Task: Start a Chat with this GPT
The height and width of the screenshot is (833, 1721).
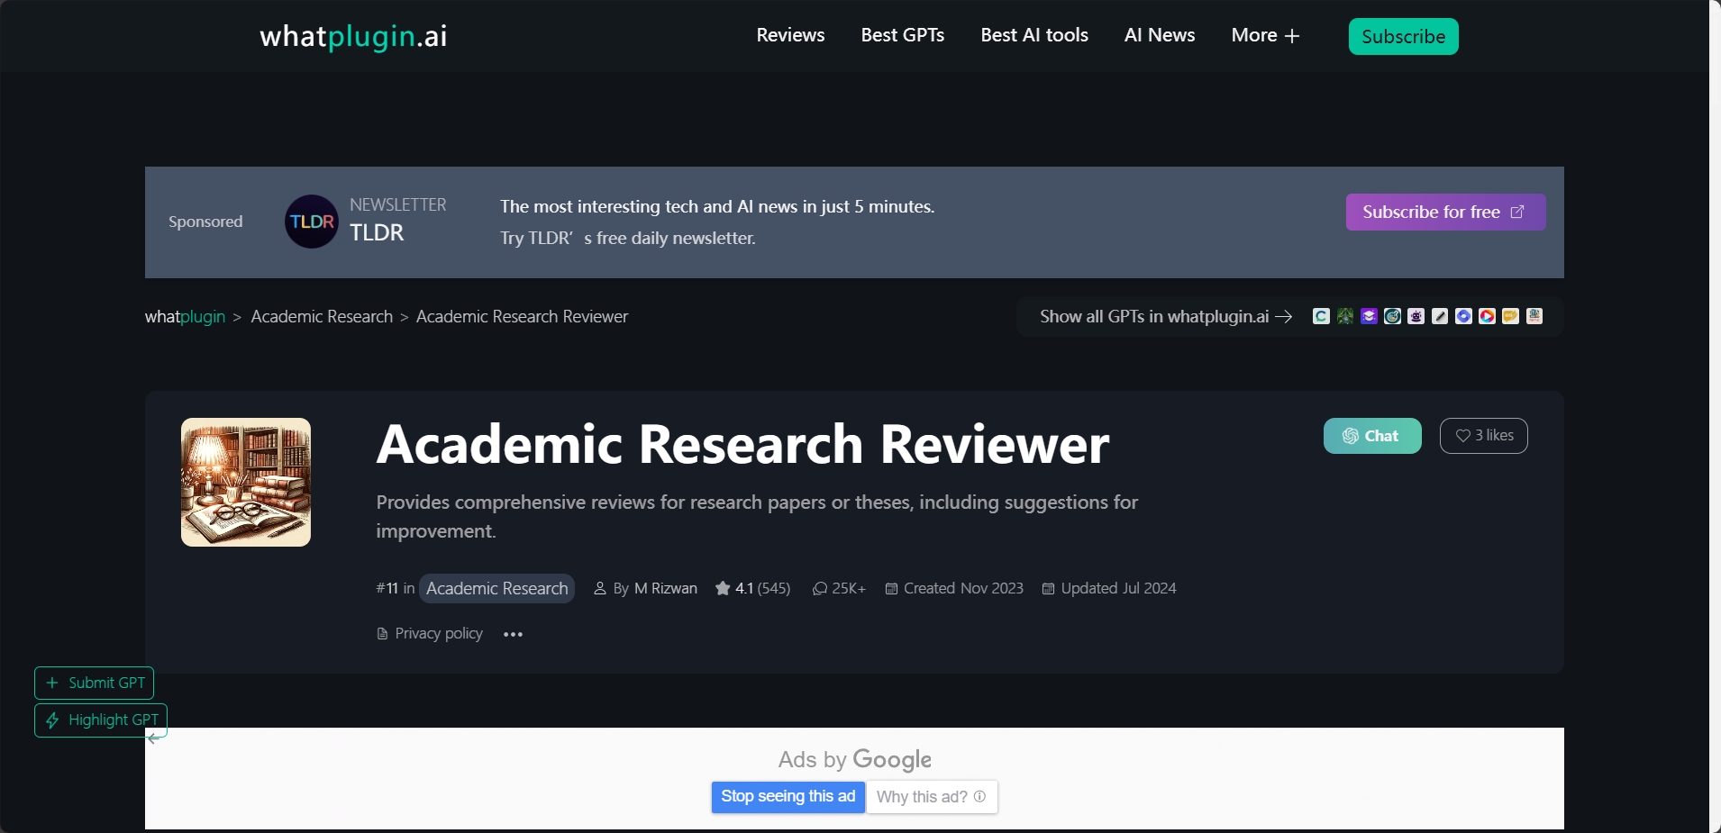Action: coord(1371,436)
